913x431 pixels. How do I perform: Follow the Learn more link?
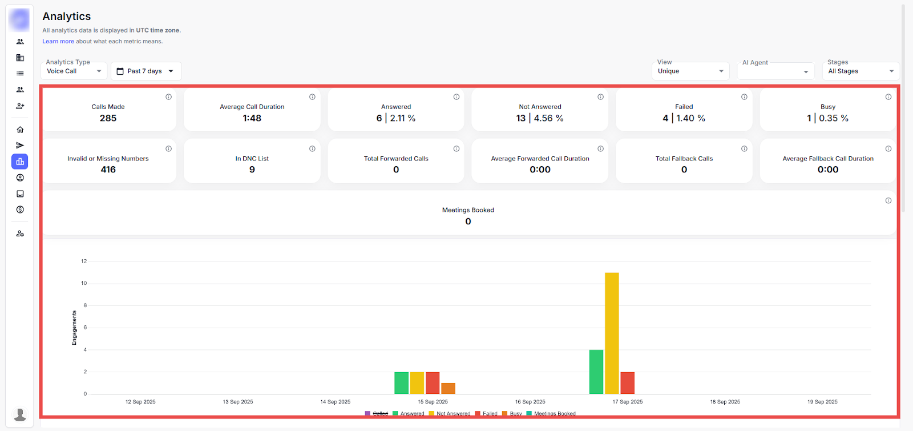58,41
